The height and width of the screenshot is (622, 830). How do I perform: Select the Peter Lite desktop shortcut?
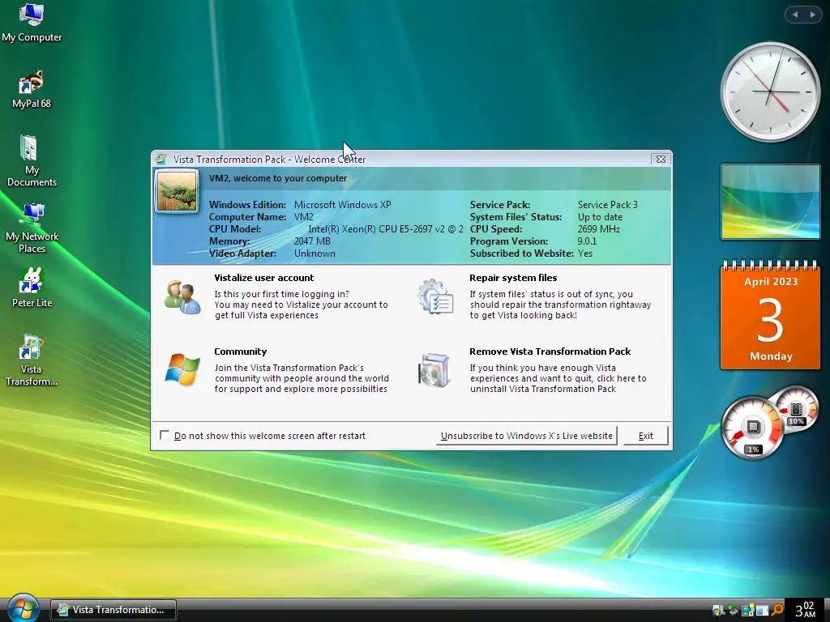click(x=32, y=288)
